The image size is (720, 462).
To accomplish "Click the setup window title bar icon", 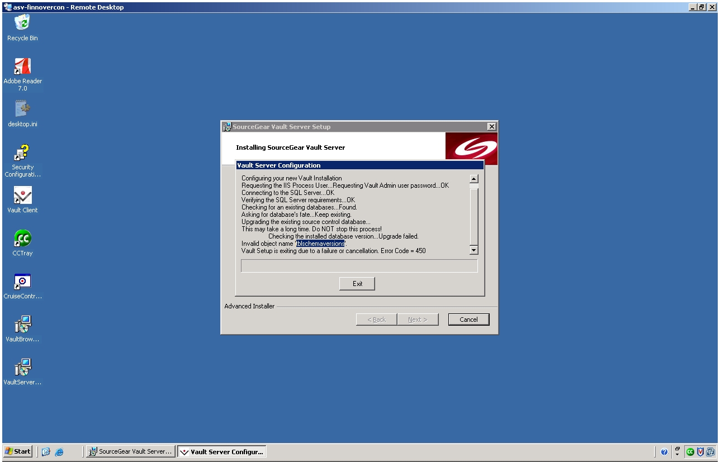I will pyautogui.click(x=227, y=127).
